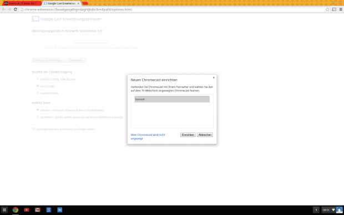Go back using browser back arrow
344x215 pixels.
[x=3, y=9]
